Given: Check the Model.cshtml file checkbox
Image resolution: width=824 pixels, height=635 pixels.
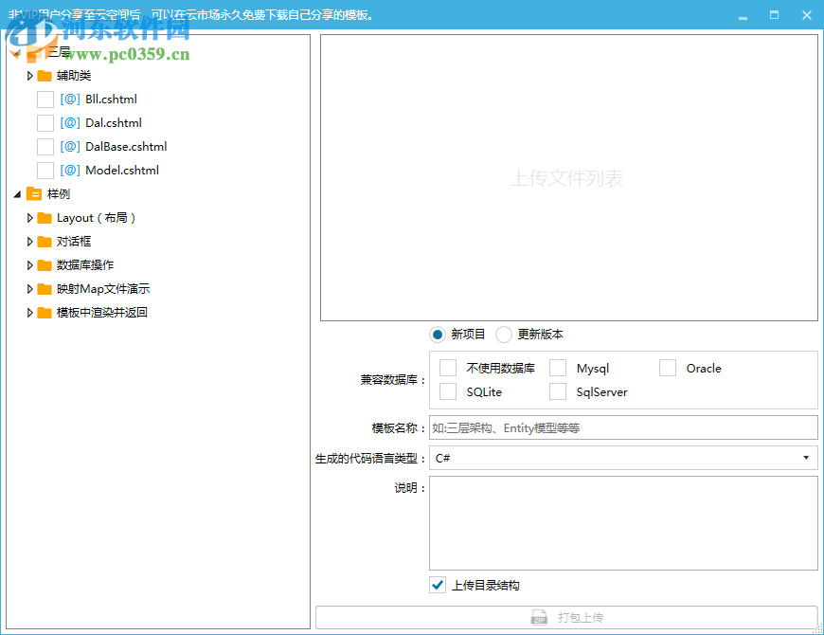Looking at the screenshot, I should click(x=45, y=171).
